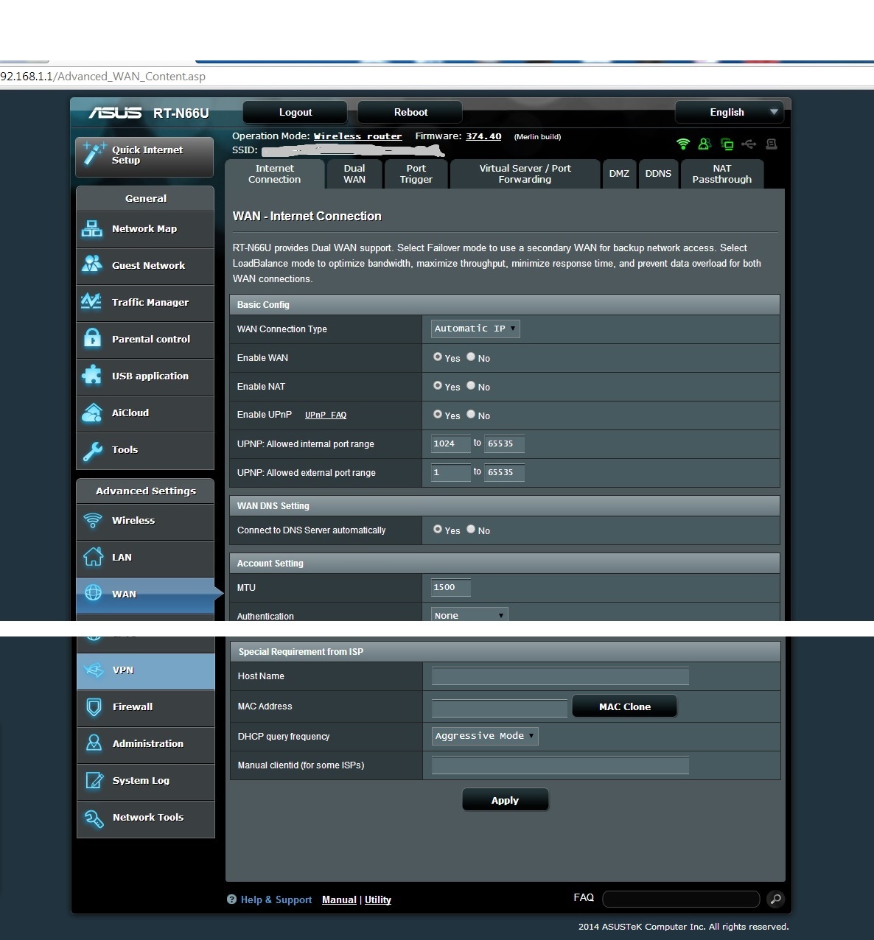Select No for Enable NAT
The height and width of the screenshot is (940, 874).
[471, 385]
